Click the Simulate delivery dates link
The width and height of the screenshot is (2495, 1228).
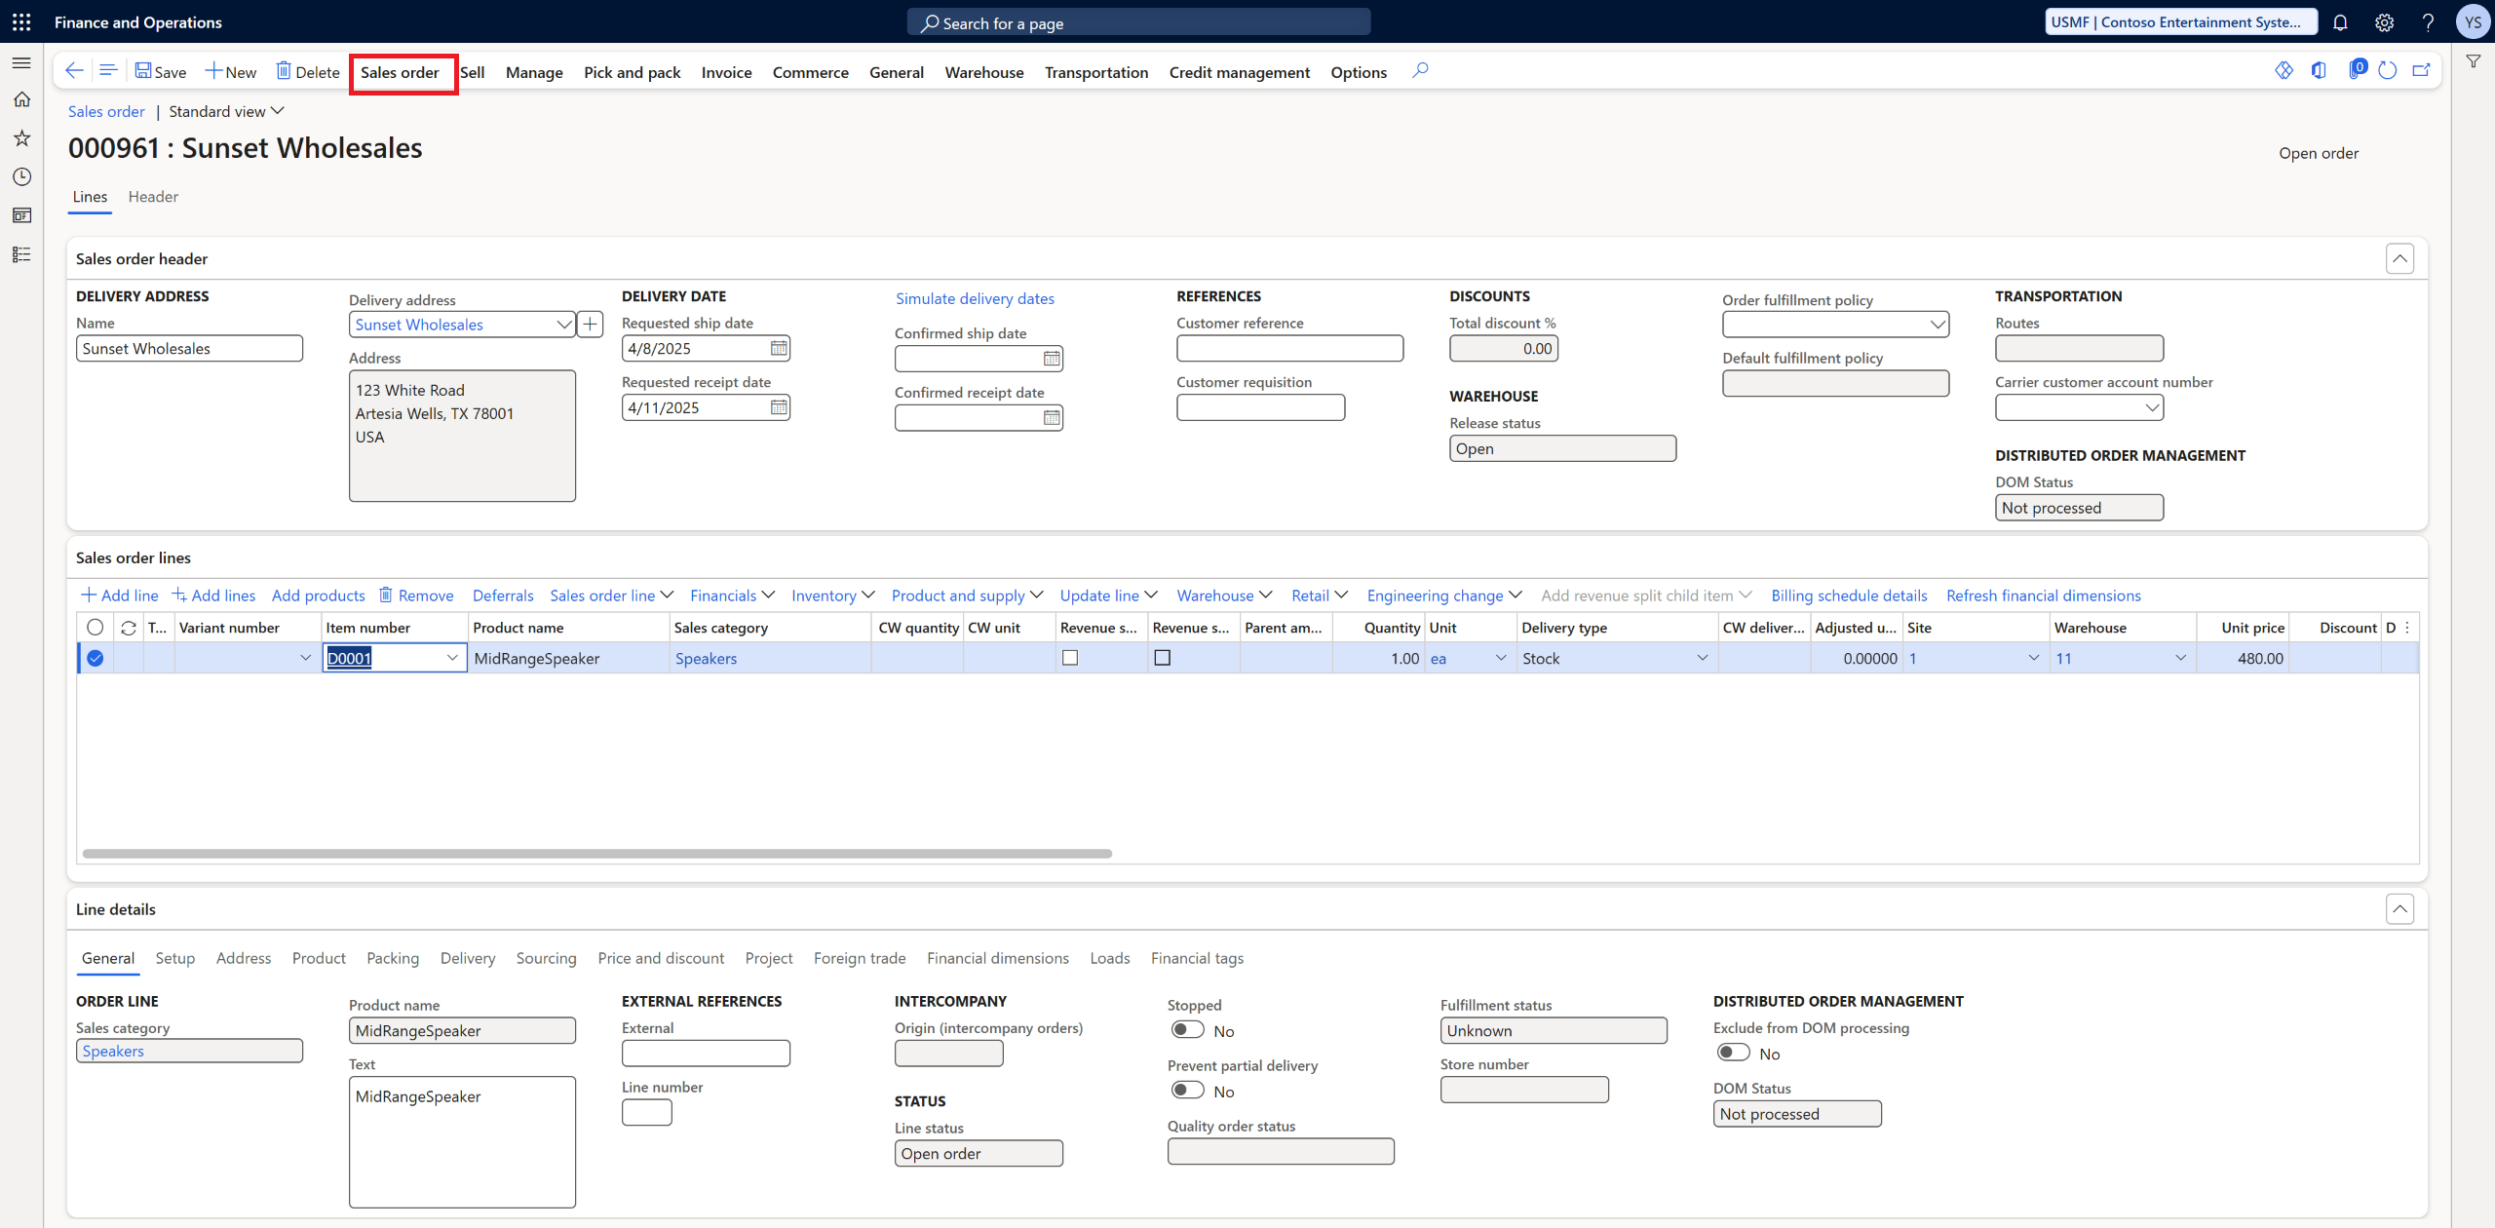(x=975, y=298)
